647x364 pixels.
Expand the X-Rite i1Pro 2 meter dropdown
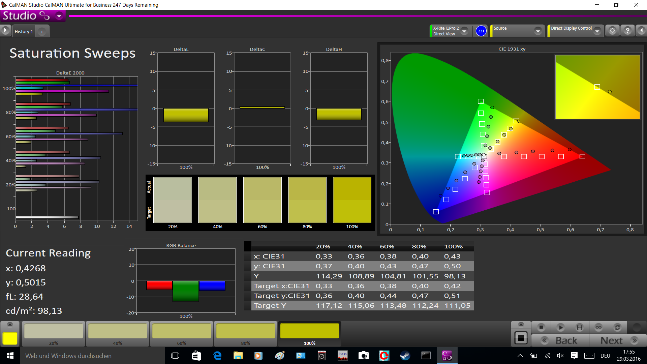tap(464, 31)
